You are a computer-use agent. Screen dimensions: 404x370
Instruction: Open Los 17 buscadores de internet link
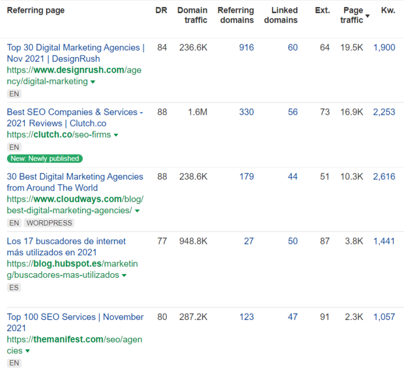(x=66, y=247)
